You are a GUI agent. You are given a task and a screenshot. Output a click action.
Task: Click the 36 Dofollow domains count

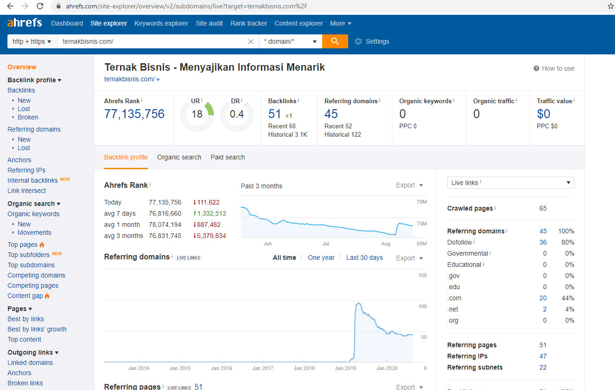click(x=543, y=242)
